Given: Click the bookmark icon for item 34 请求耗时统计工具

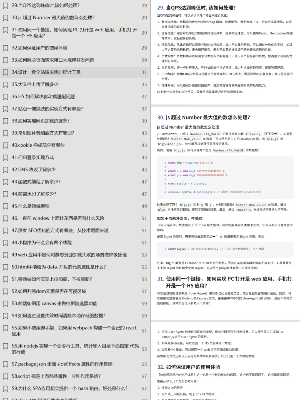Looking at the screenshot, I should (6, 72).
